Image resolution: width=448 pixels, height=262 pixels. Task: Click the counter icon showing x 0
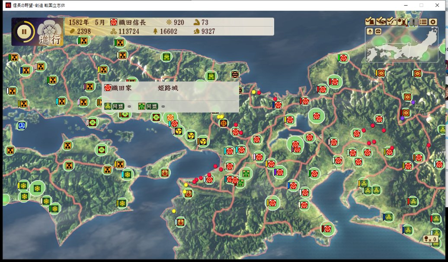[x=431, y=239]
